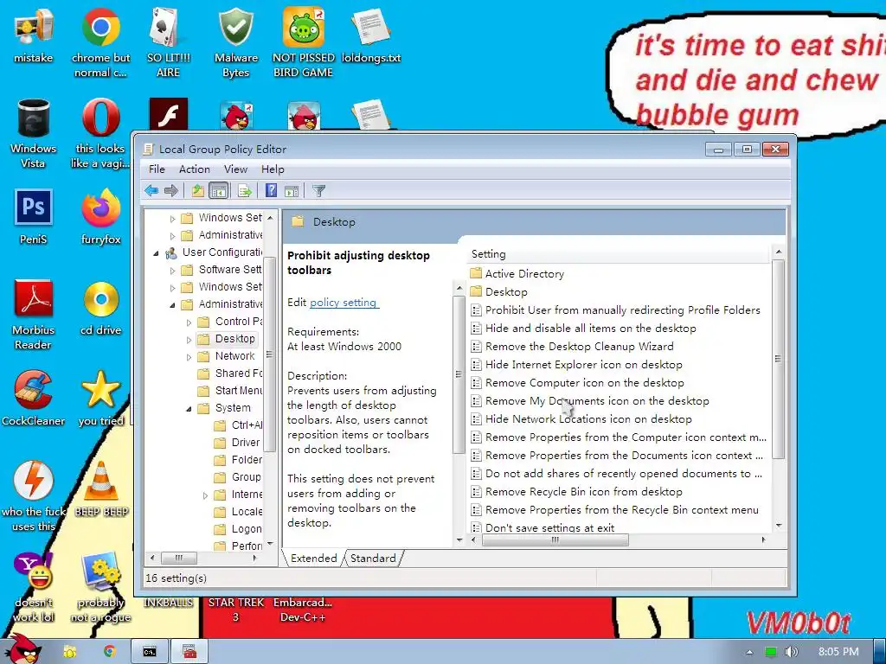The height and width of the screenshot is (664, 886).
Task: Select 'Don't save settings at exit' setting
Action: pyautogui.click(x=549, y=527)
